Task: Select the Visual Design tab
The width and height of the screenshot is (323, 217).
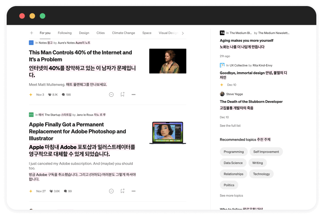Action: [x=168, y=33]
